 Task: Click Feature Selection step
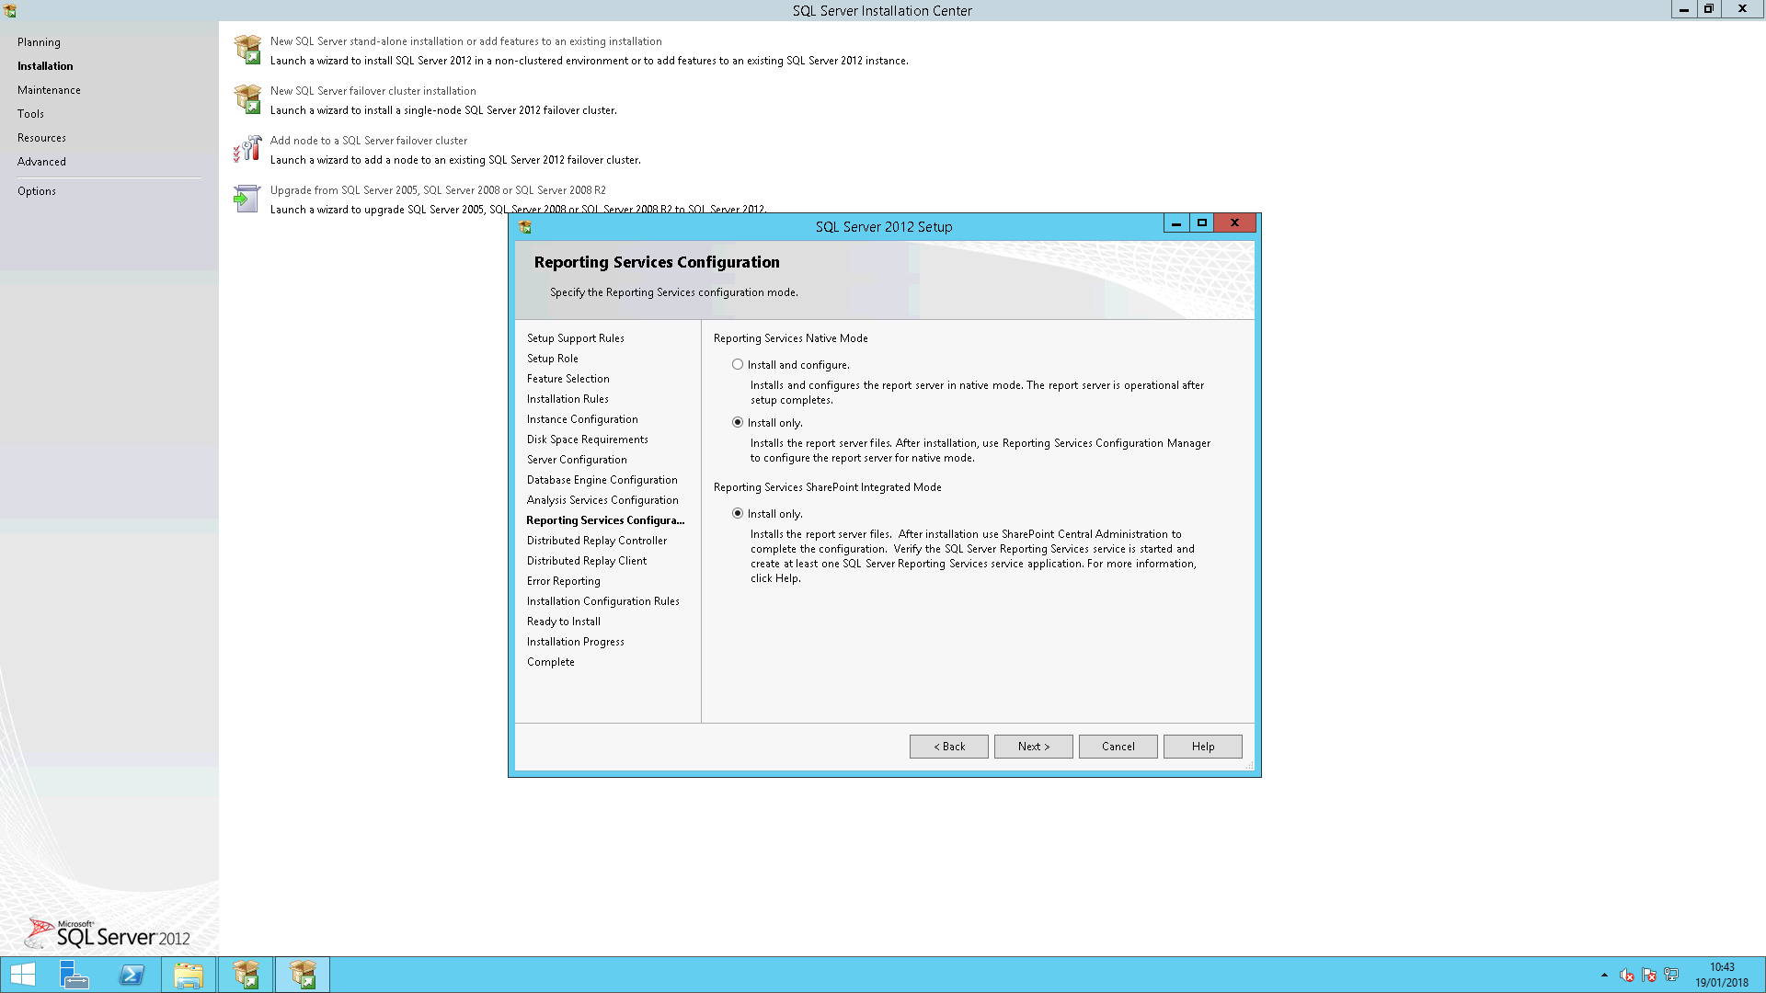coord(568,379)
